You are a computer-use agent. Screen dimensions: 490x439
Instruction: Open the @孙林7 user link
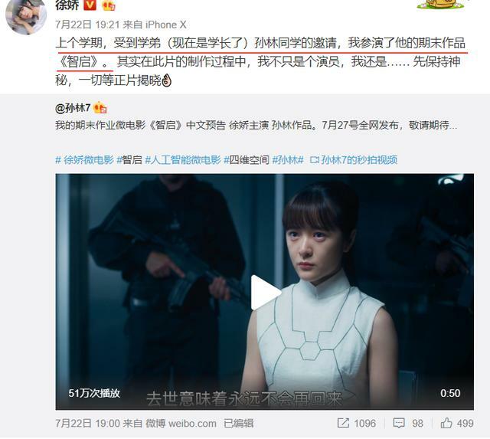pyautogui.click(x=73, y=108)
